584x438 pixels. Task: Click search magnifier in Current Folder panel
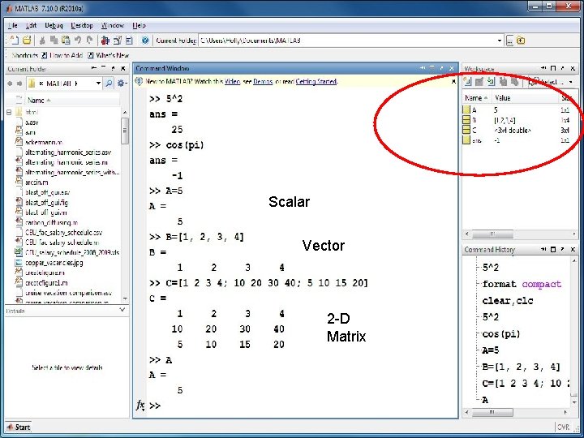point(109,83)
